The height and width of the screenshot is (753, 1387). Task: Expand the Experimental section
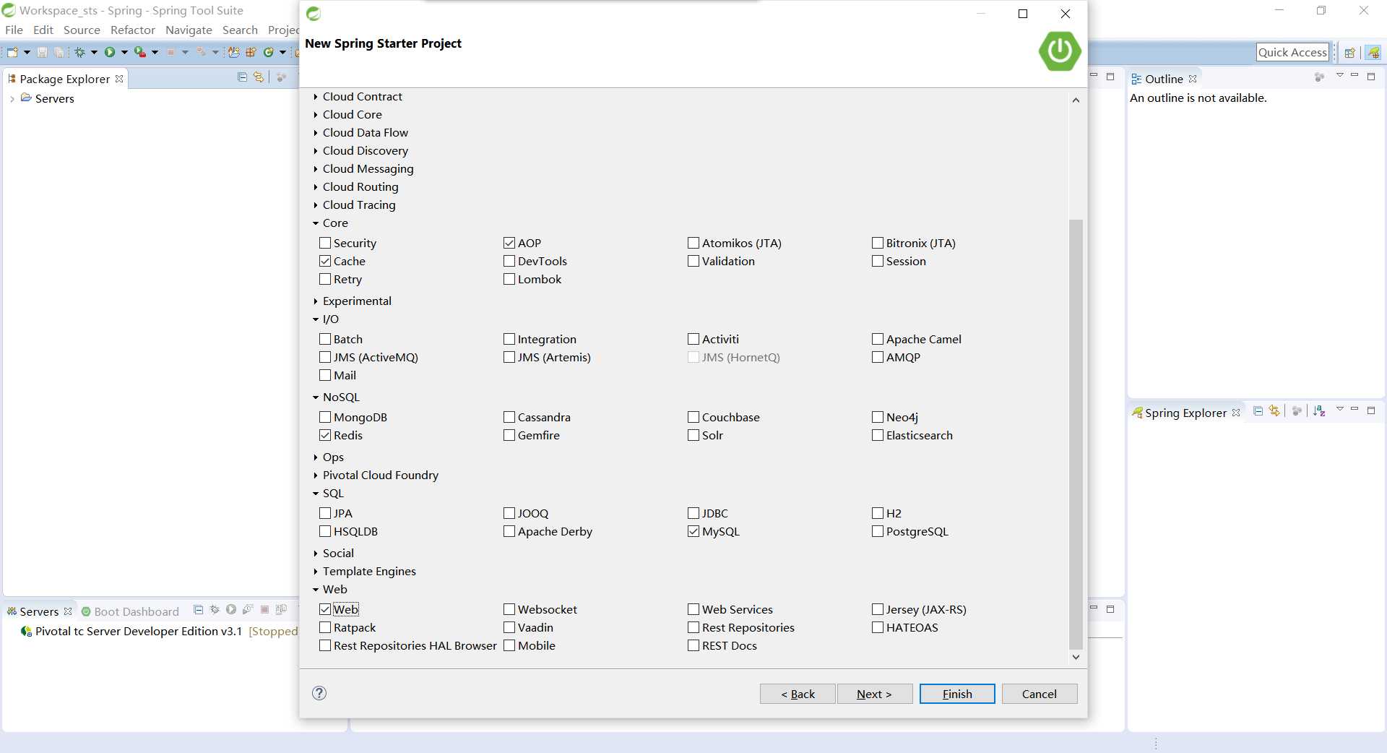(x=316, y=301)
